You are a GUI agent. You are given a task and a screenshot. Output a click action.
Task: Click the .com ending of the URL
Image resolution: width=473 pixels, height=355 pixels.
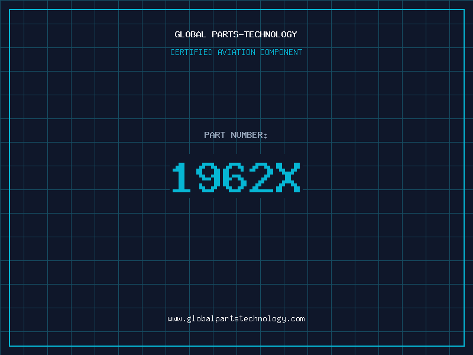click(296, 319)
